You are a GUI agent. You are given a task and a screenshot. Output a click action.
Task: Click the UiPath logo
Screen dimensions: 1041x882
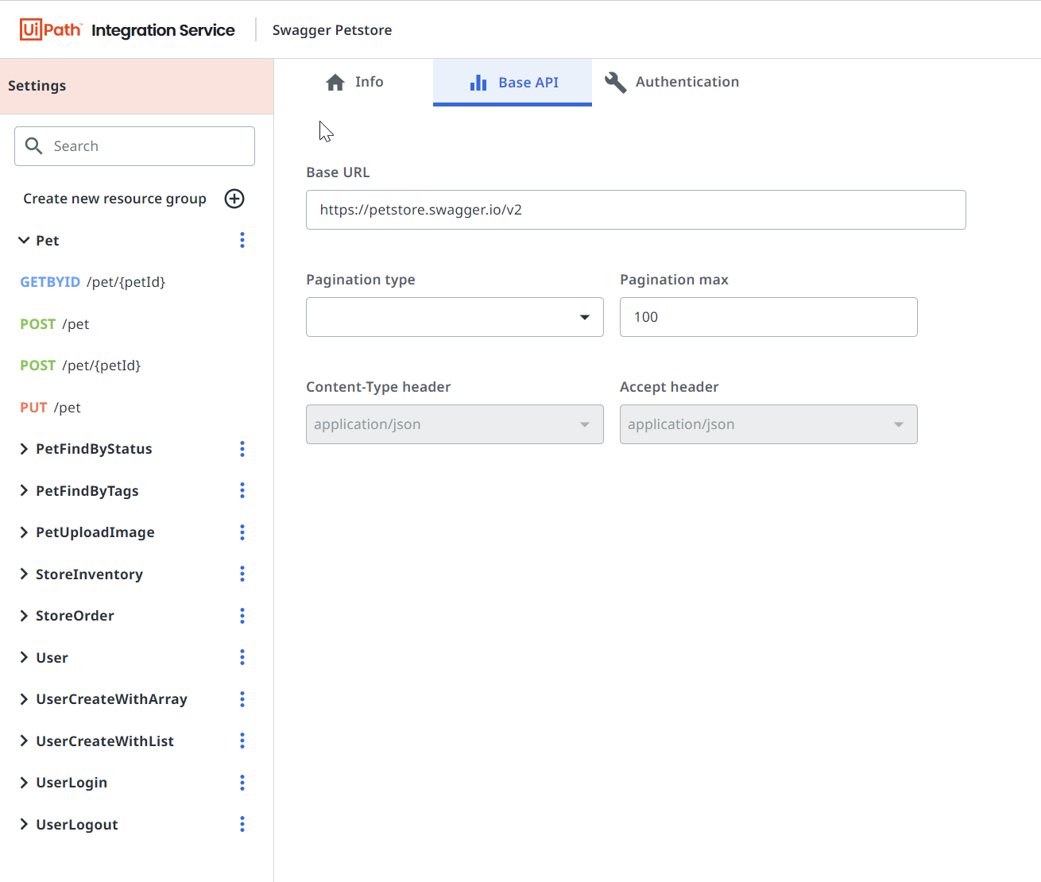tap(51, 30)
